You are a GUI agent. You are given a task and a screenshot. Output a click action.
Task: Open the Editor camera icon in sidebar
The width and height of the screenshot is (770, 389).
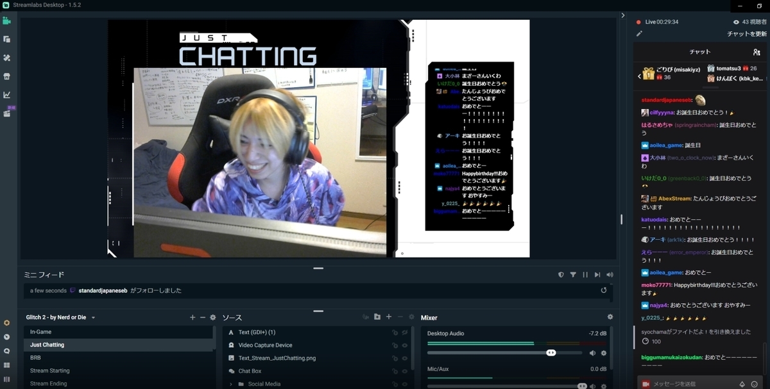6,21
